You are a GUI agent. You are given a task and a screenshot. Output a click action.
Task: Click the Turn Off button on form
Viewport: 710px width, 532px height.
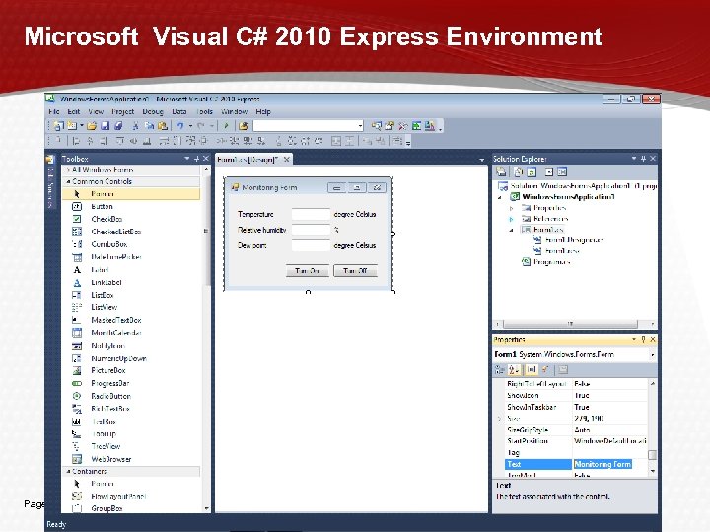click(x=355, y=271)
